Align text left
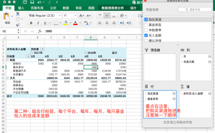The image size is (215, 133). [100, 23]
